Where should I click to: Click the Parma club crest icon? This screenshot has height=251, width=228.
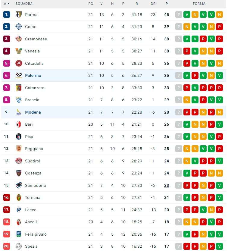[19, 14]
